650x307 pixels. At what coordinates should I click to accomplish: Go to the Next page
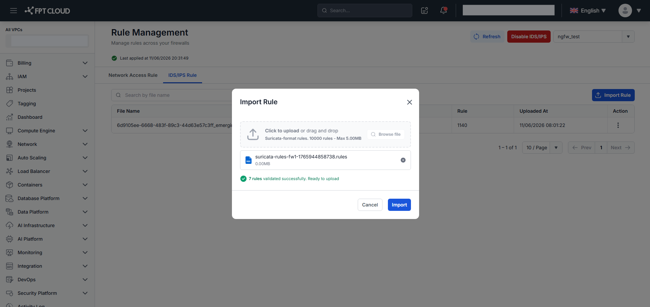[621, 148]
